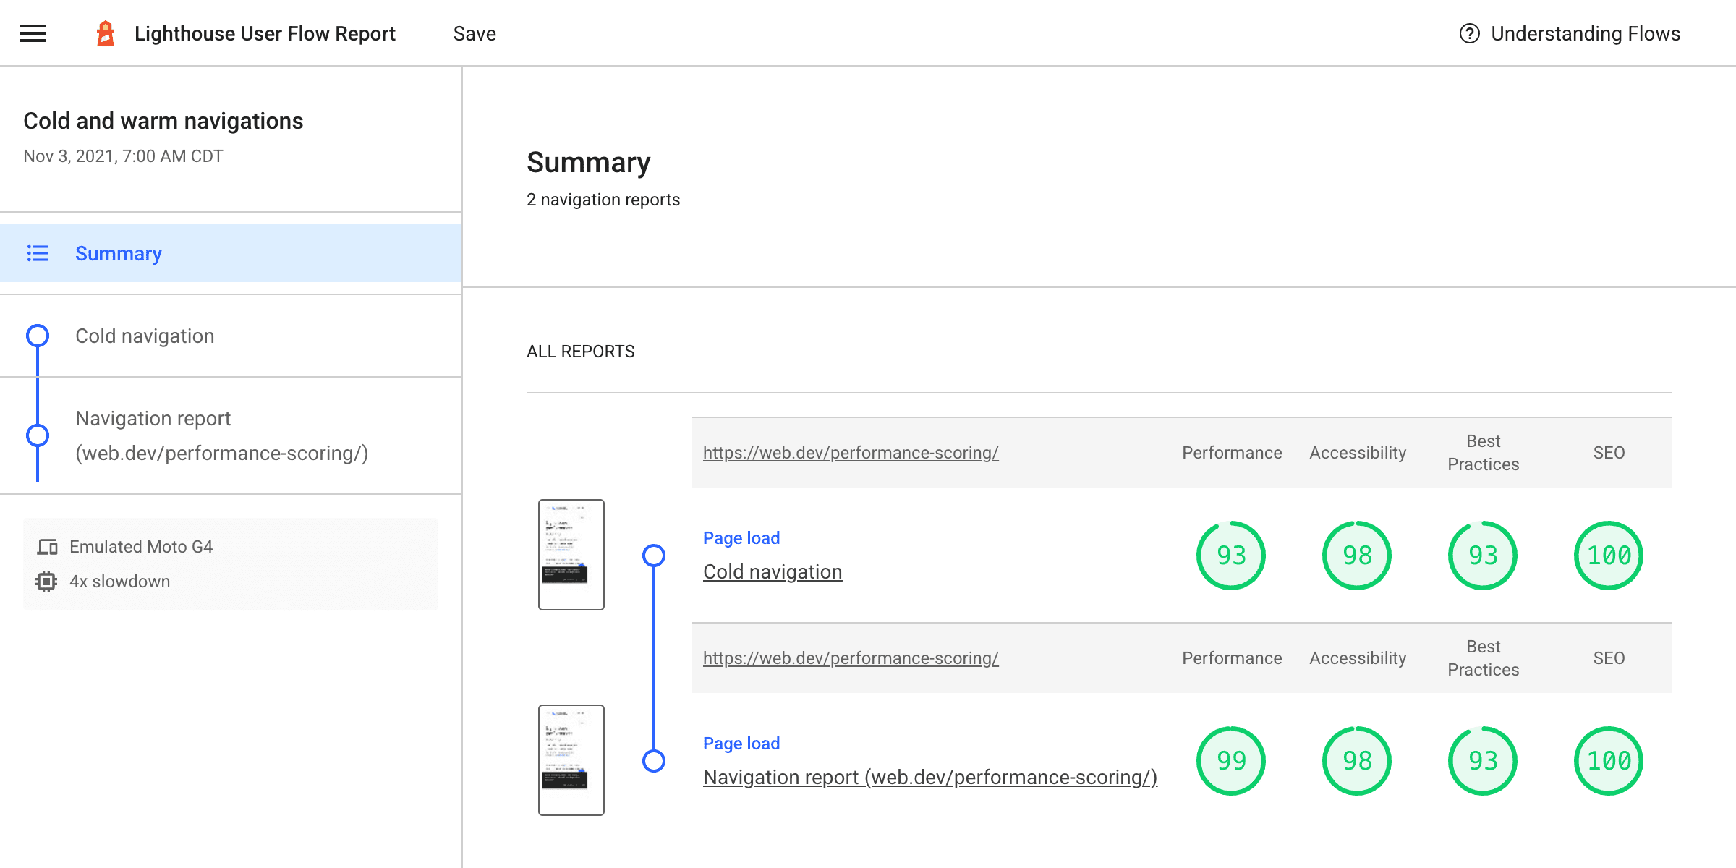The image size is (1736, 868).
Task: Click the https://web.dev/performance-scoring/ URL
Action: [x=851, y=453]
